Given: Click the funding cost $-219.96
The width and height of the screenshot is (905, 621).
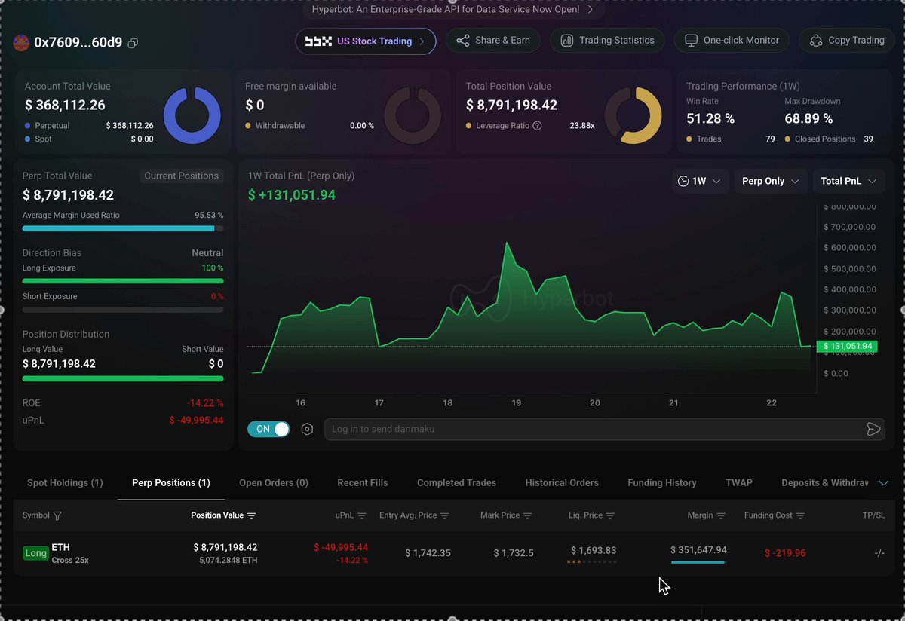Looking at the screenshot, I should pyautogui.click(x=785, y=553).
